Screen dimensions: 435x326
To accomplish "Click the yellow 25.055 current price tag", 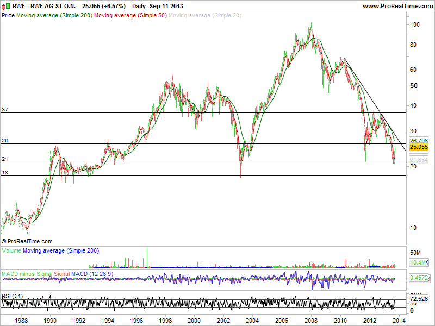I will [x=419, y=147].
